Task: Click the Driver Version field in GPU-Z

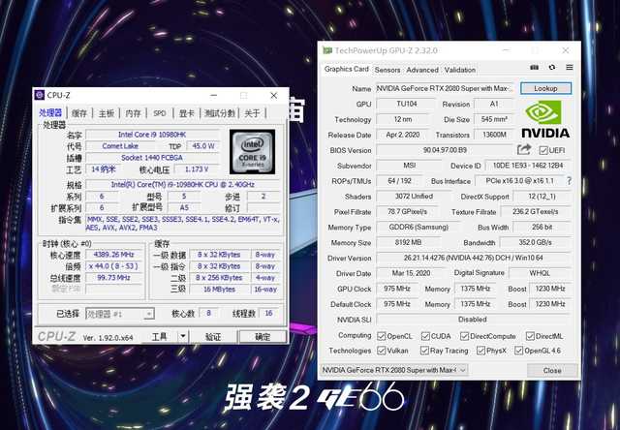Action: pyautogui.click(x=473, y=258)
